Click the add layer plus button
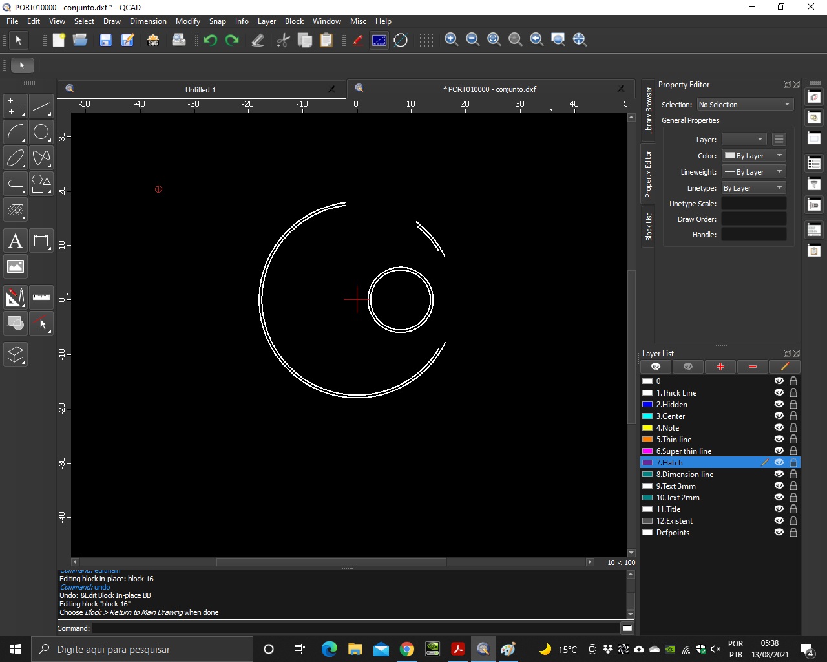827x662 pixels. 720,367
